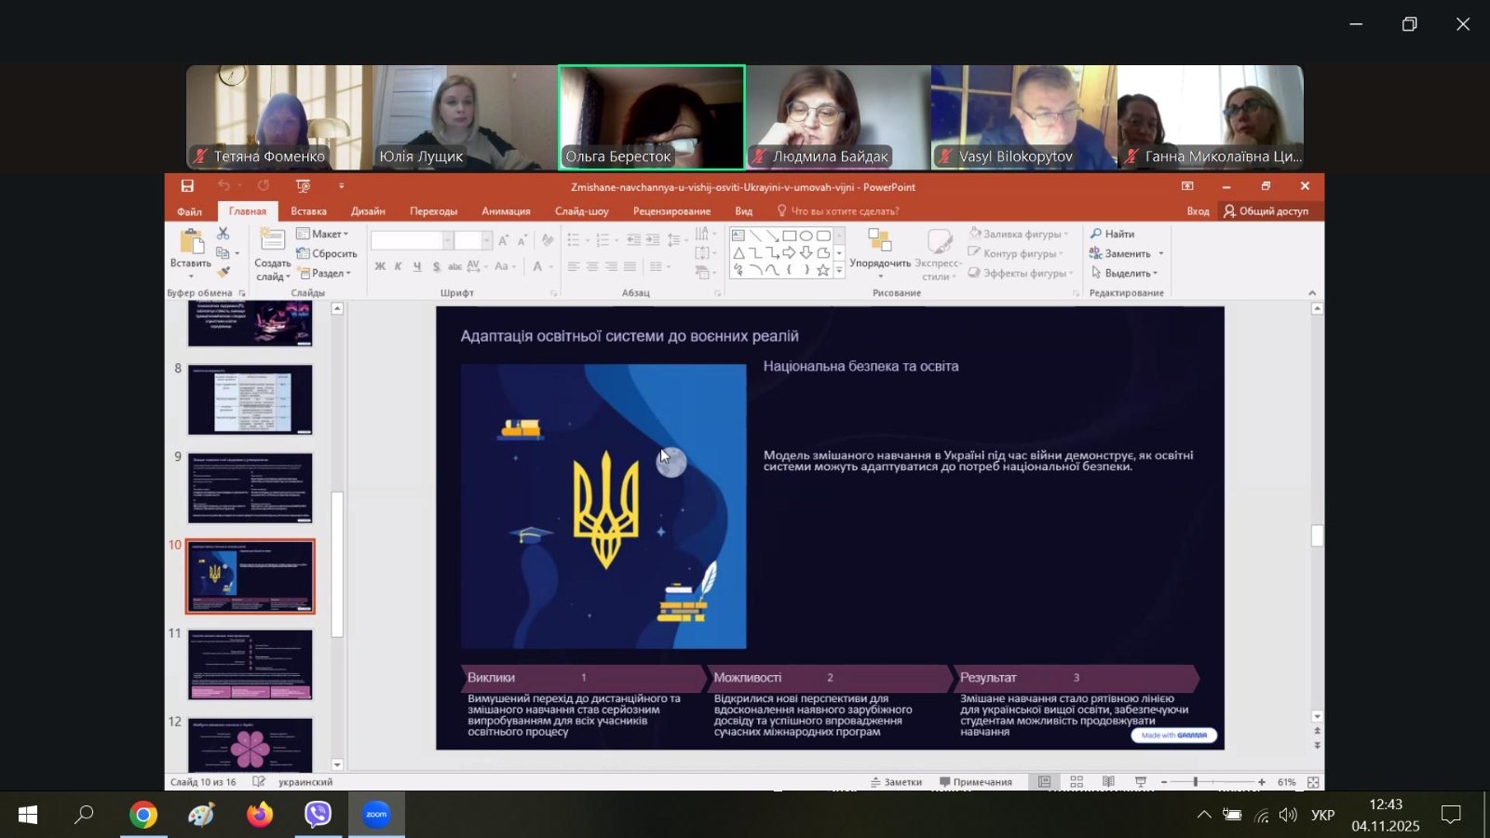Click the Cut scissors icon

(x=223, y=233)
